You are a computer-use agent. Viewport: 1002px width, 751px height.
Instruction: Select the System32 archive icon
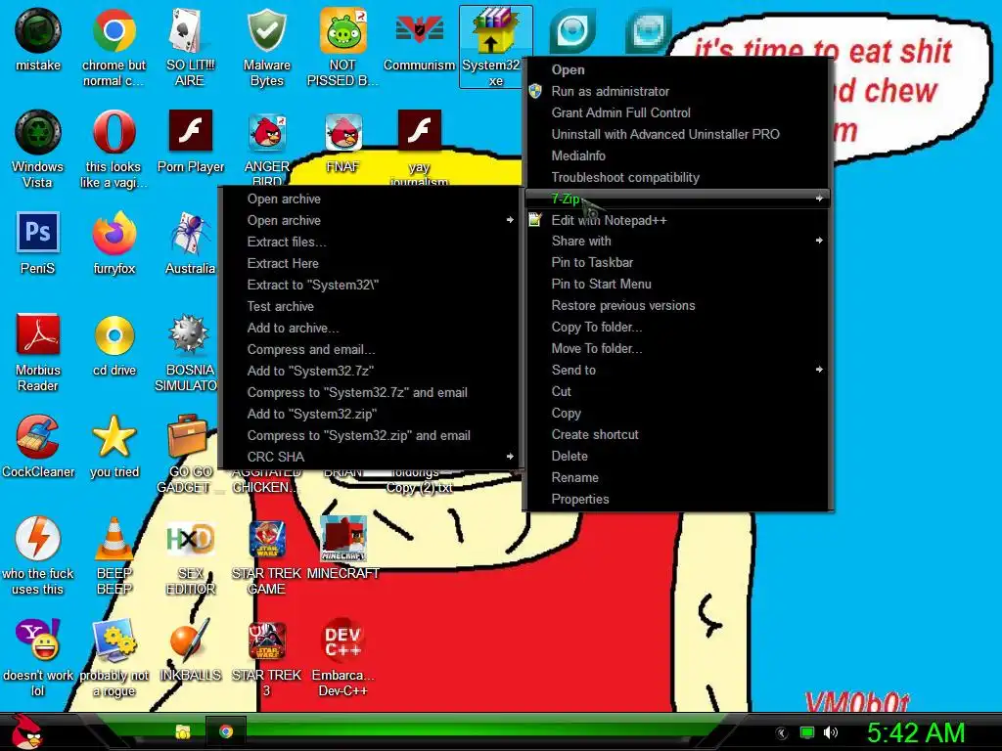[495, 30]
